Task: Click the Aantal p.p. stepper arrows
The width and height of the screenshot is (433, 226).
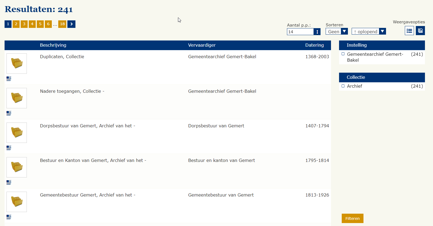Action: point(317,32)
